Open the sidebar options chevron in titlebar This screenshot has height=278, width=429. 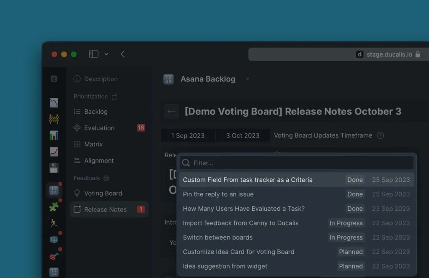pos(106,54)
